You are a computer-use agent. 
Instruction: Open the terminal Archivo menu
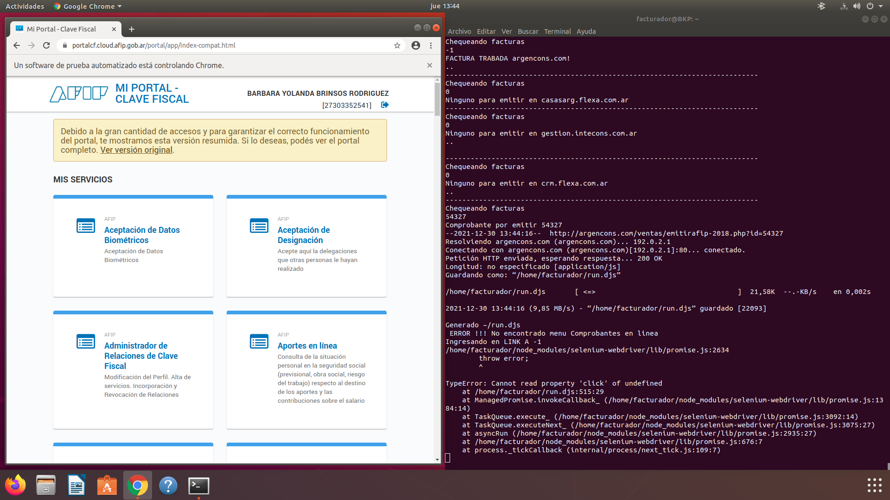click(x=459, y=31)
